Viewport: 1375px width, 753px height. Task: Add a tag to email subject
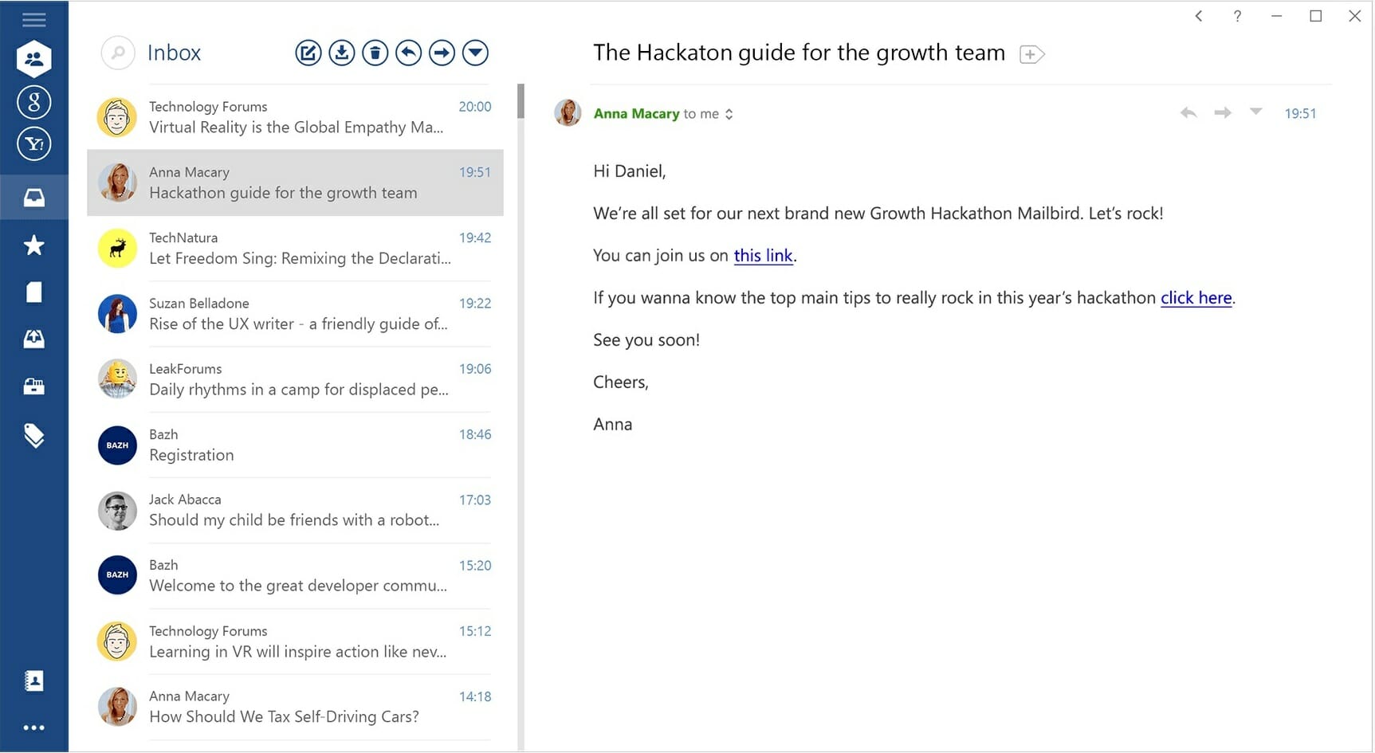(1031, 54)
